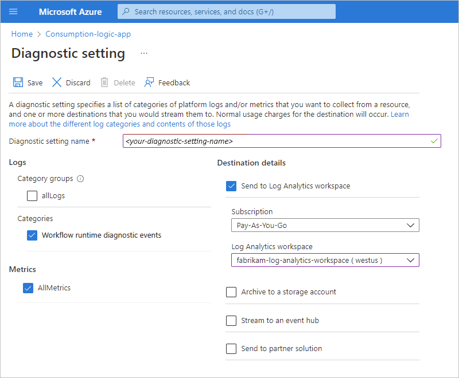Viewport: 459px width, 378px height.
Task: Enable Stream to an event hub
Action: tap(231, 321)
